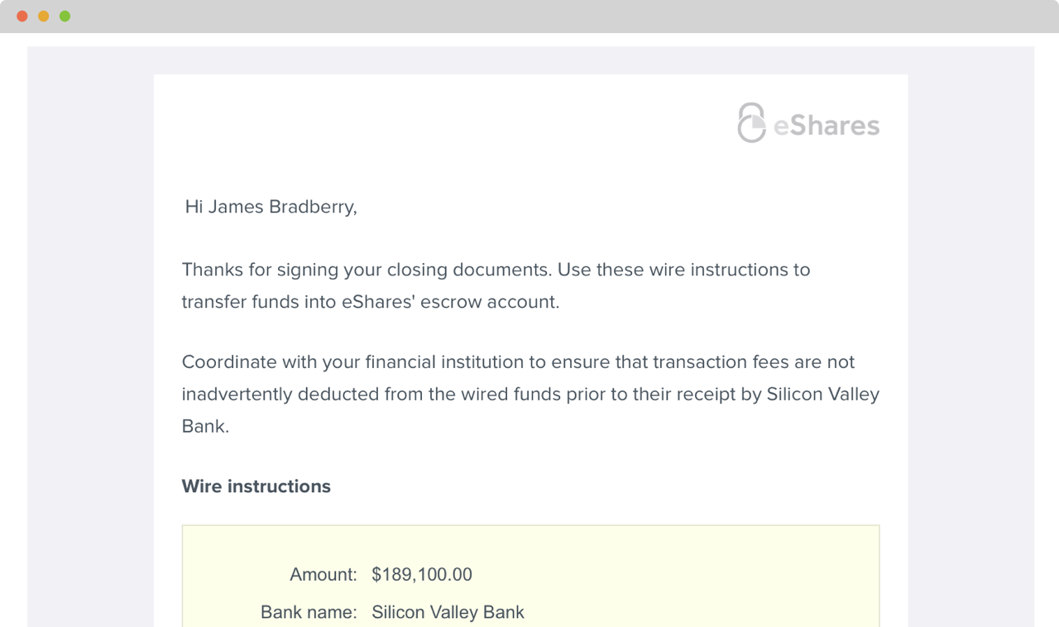Click the bold "Wire instructions" heading
1059x627 pixels.
[256, 486]
